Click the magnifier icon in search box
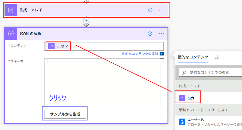The width and height of the screenshot is (242, 130). (184, 72)
